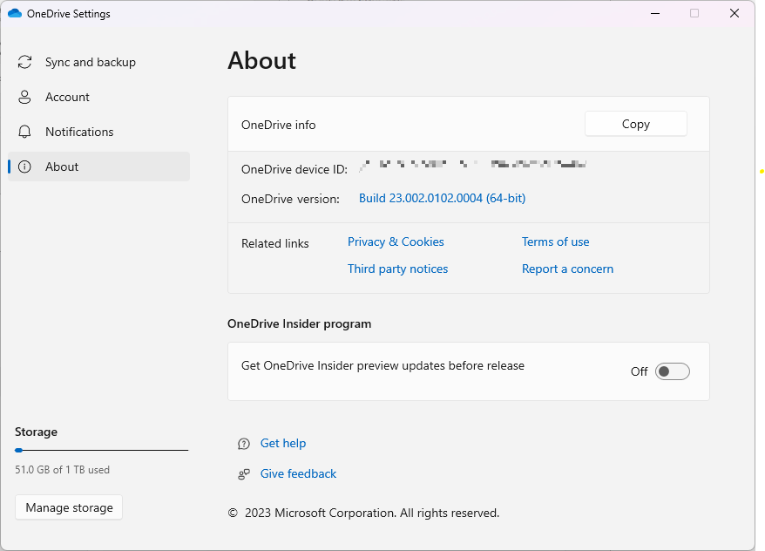The height and width of the screenshot is (551, 765).
Task: Click the Get help link
Action: click(x=283, y=443)
